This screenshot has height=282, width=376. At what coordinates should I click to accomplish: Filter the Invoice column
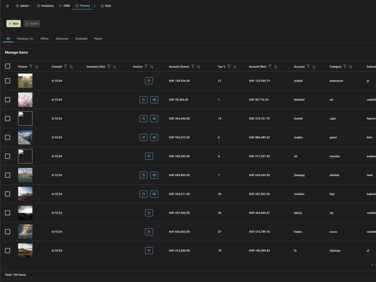click(x=146, y=67)
